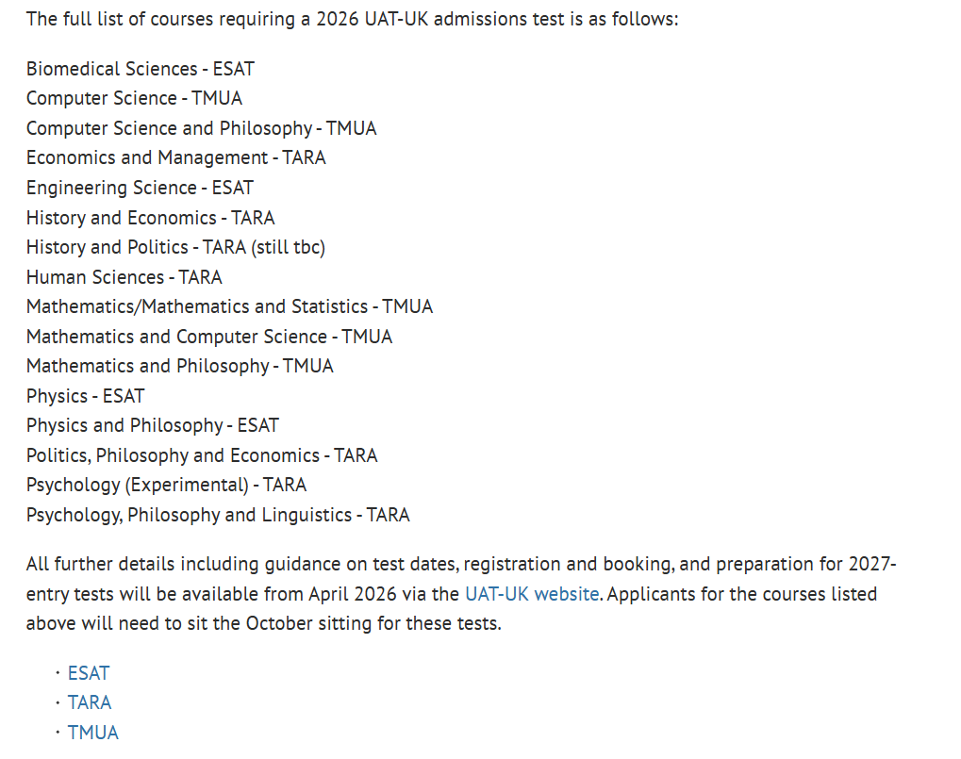The height and width of the screenshot is (759, 961).
Task: Open the TARA link in bulleted list
Action: coord(90,702)
